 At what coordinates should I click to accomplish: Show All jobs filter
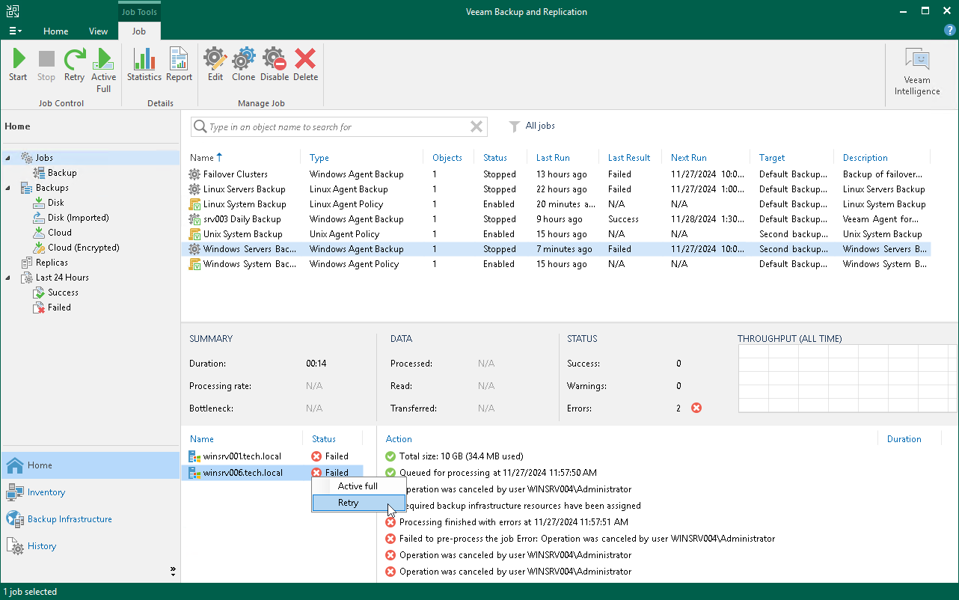click(540, 126)
